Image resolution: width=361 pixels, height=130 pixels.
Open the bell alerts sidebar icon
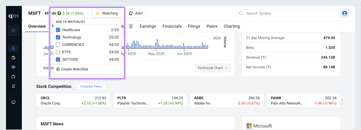click(13, 86)
